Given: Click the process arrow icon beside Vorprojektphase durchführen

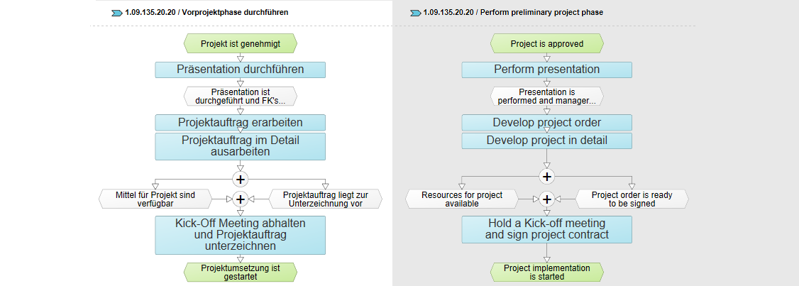Looking at the screenshot, I should pos(116,13).
